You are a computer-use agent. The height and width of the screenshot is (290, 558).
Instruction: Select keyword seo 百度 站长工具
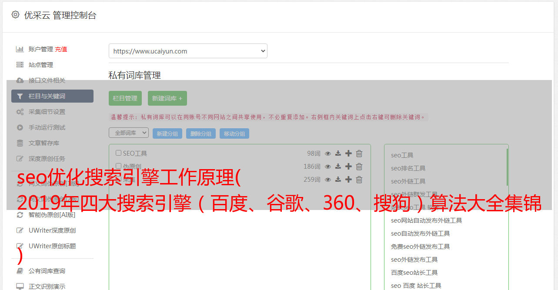click(416, 286)
